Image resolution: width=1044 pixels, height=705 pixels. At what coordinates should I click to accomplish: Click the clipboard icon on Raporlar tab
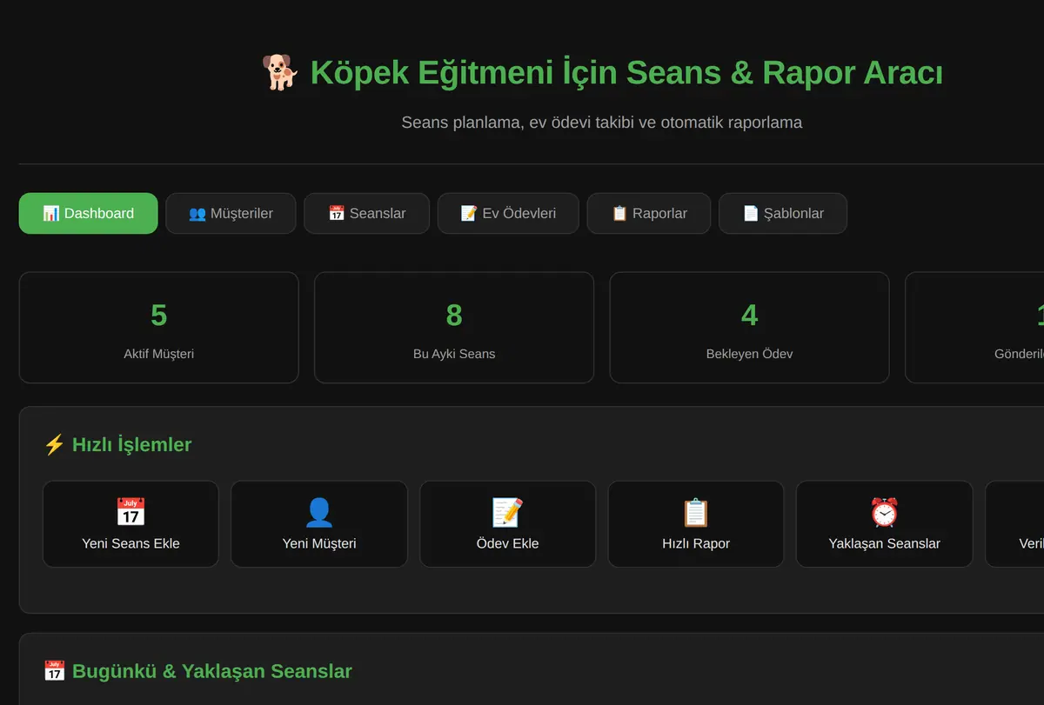coord(619,213)
